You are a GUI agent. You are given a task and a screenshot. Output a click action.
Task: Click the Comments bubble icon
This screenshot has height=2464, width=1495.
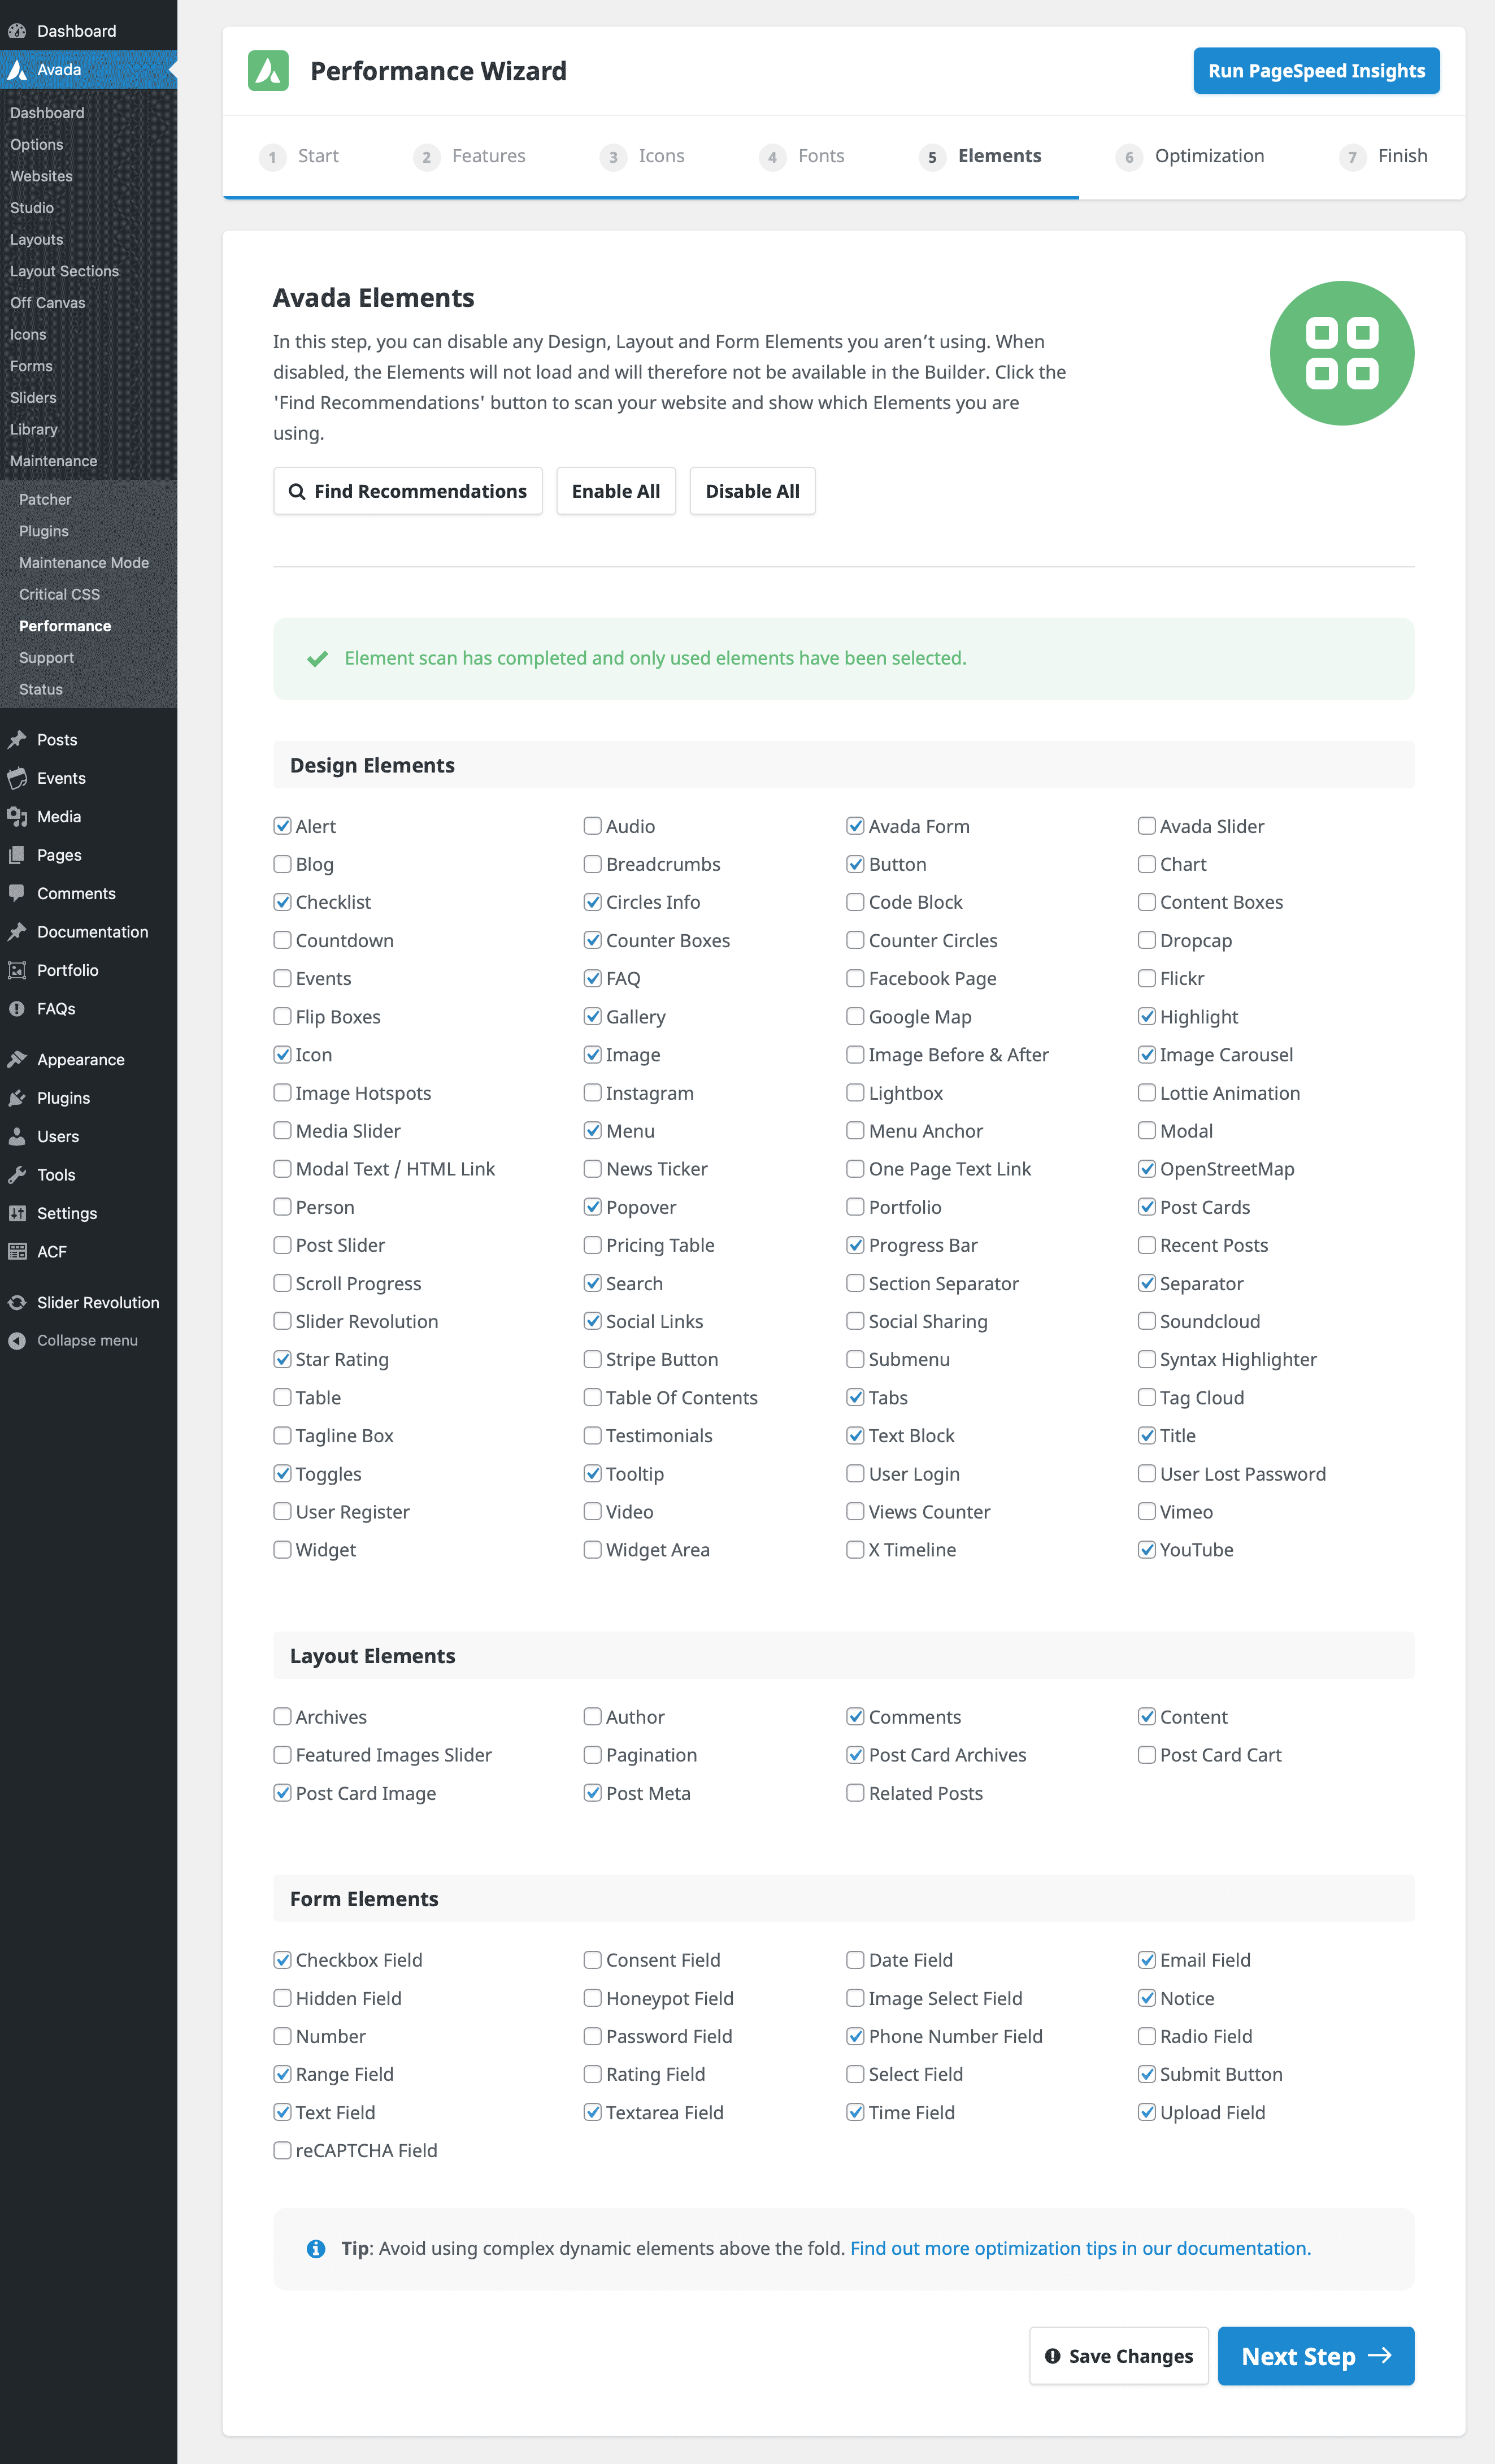coord(17,893)
